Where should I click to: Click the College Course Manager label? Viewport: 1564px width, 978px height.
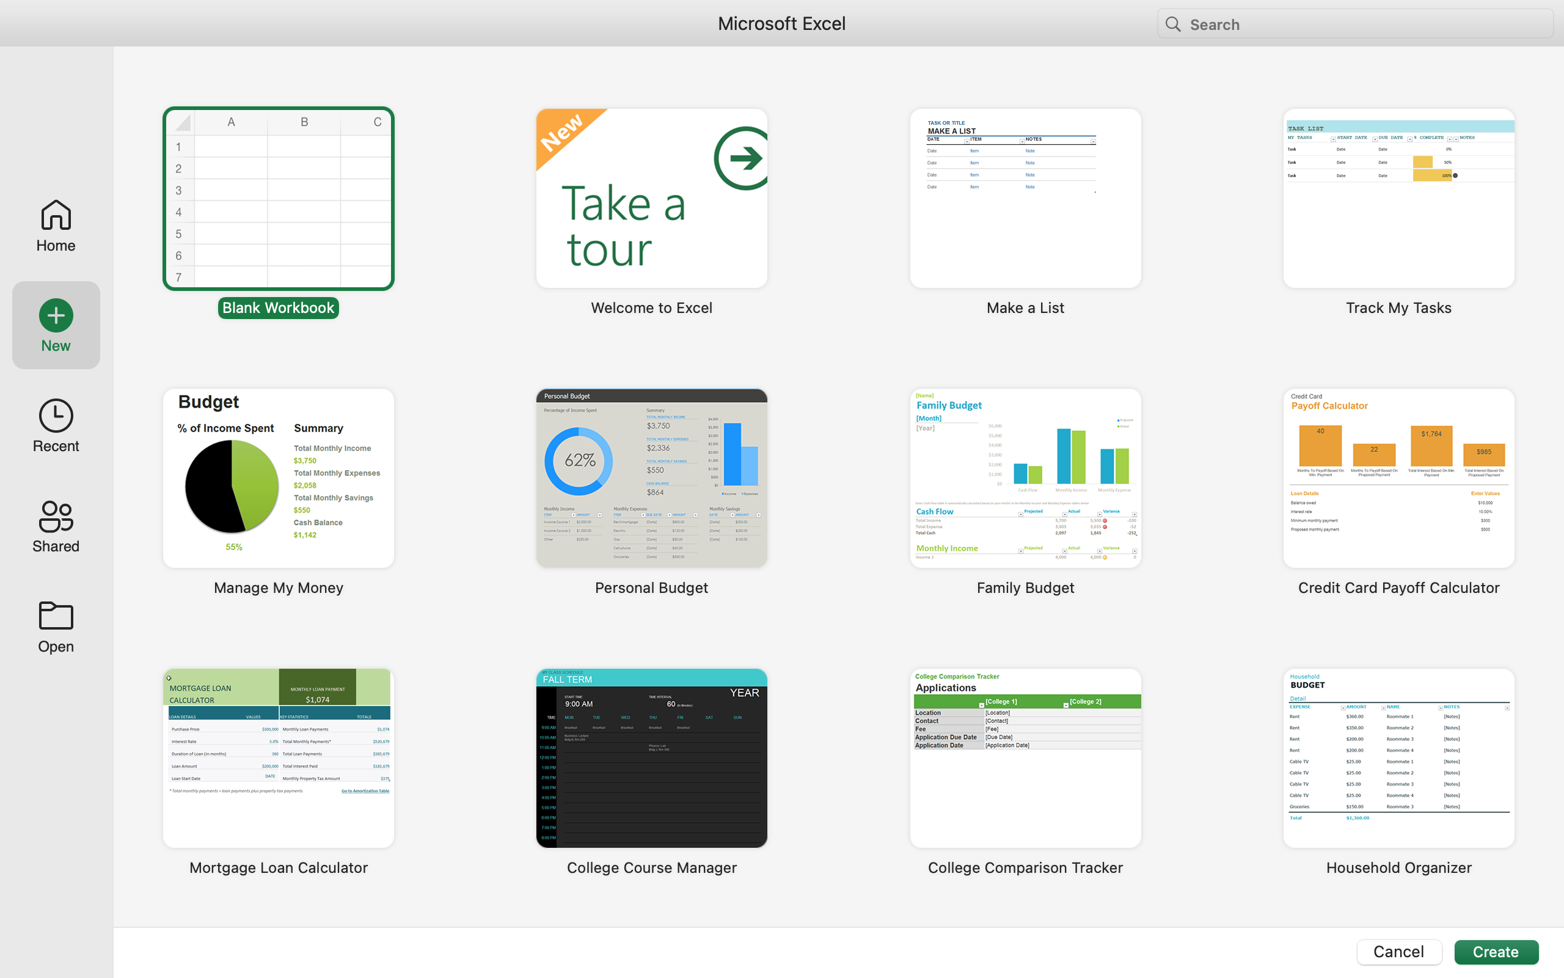(x=651, y=868)
